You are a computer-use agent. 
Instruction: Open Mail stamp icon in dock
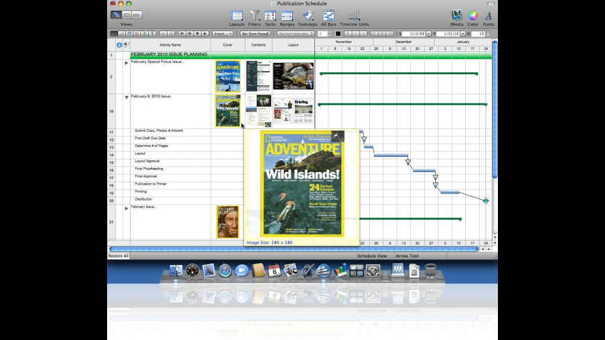click(x=209, y=271)
